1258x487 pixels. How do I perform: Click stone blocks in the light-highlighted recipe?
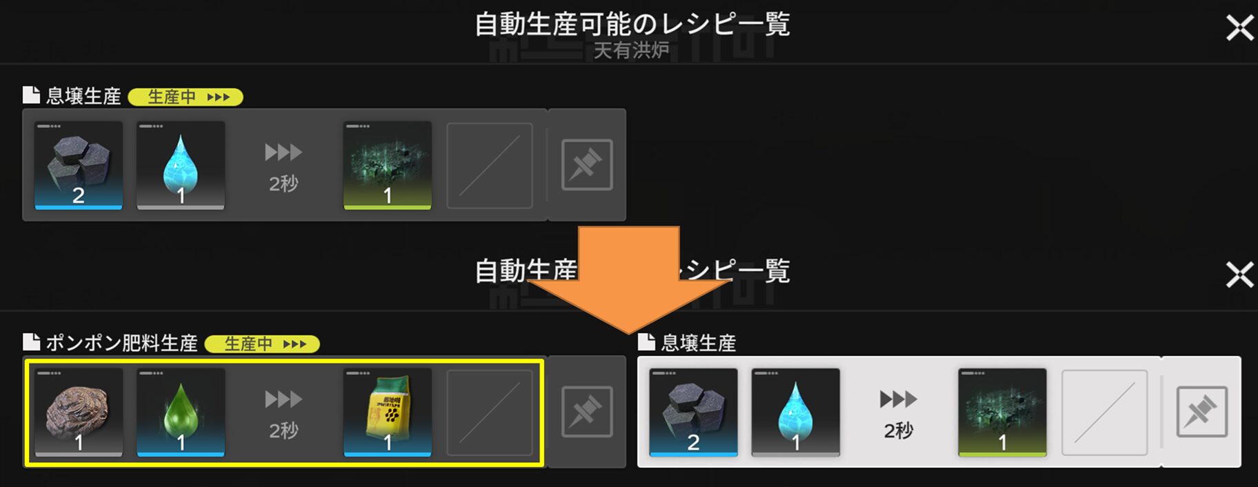(x=694, y=413)
